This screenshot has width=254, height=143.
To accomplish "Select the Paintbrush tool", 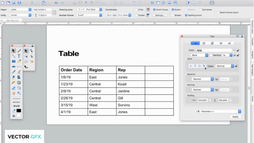I will pyautogui.click(x=19, y=51).
